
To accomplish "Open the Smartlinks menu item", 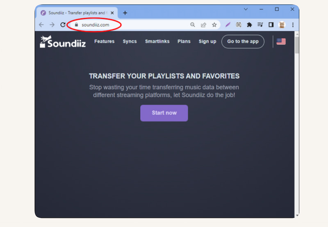I will 157,41.
